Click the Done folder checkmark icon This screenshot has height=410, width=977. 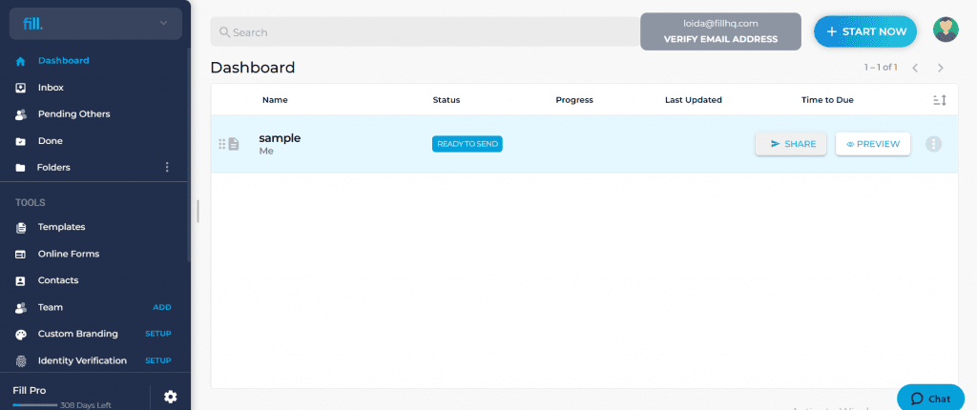point(21,141)
